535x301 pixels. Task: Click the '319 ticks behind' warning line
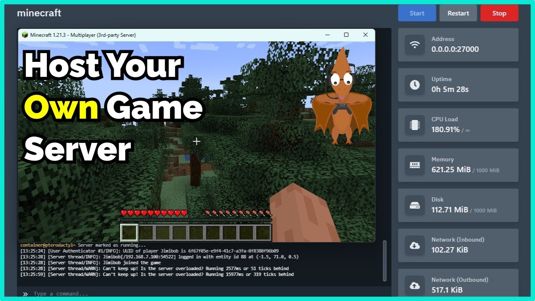157,274
